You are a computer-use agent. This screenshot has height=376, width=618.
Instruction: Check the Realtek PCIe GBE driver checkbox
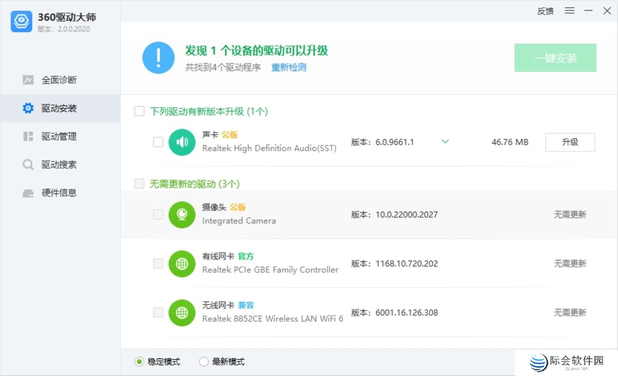pyautogui.click(x=158, y=264)
